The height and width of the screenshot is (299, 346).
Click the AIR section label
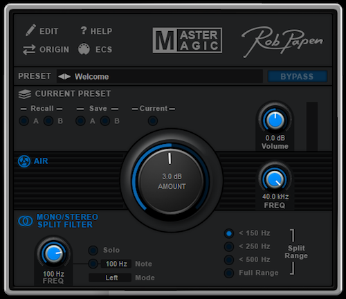point(41,161)
